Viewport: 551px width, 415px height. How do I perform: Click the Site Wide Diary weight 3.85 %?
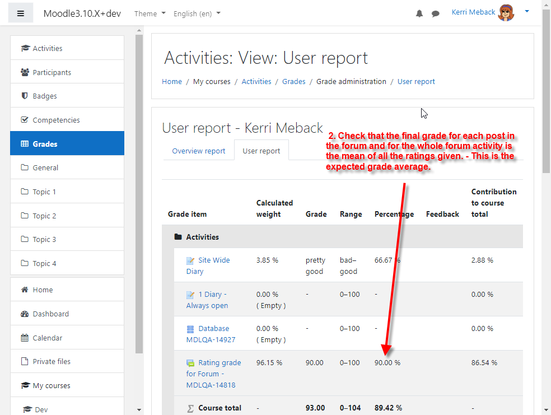point(267,260)
